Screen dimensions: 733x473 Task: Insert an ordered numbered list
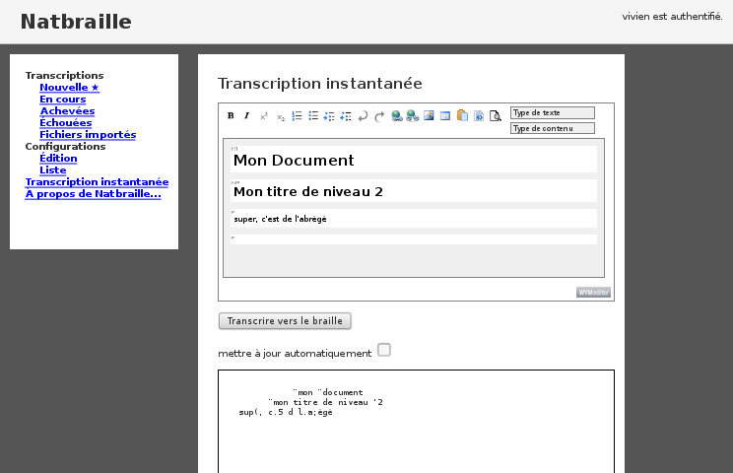point(297,116)
